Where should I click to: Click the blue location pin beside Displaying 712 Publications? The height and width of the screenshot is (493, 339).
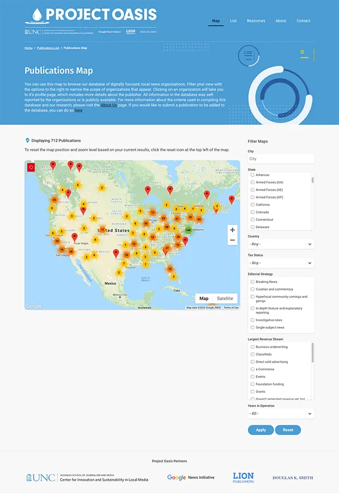[27, 140]
